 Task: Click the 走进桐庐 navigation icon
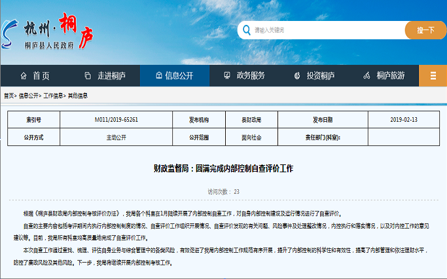point(86,75)
